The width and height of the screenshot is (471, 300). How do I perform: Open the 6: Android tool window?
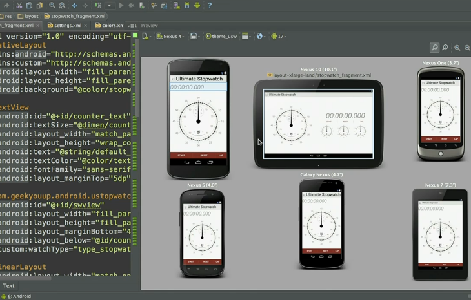pos(18,296)
